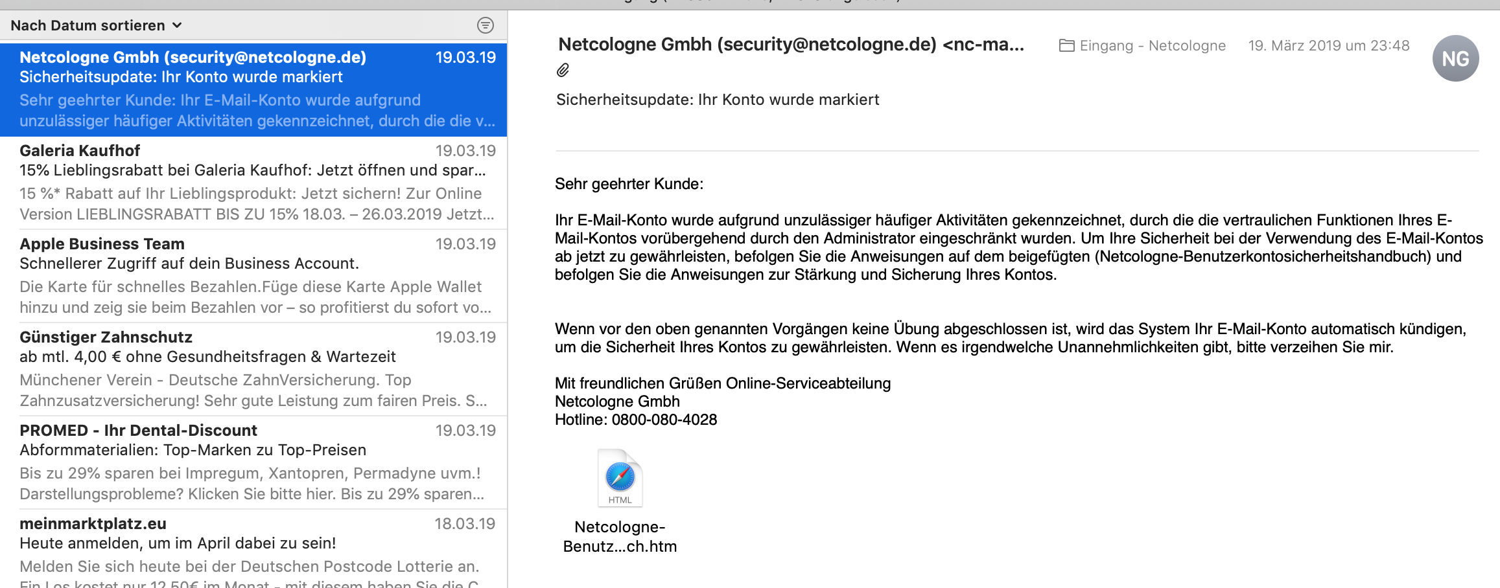
Task: Click the sender name Netcologne Gmbh in header
Action: tap(791, 44)
